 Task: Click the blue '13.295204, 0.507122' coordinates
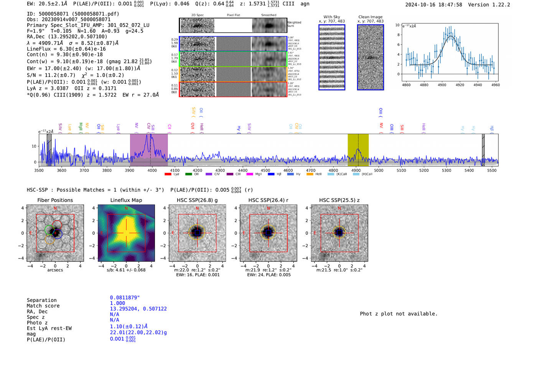coord(138,309)
